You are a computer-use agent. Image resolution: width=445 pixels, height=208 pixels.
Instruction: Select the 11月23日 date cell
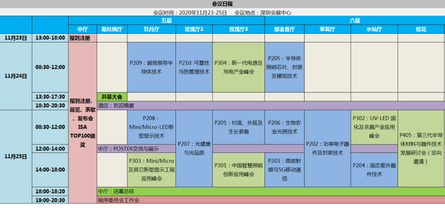coord(16,38)
